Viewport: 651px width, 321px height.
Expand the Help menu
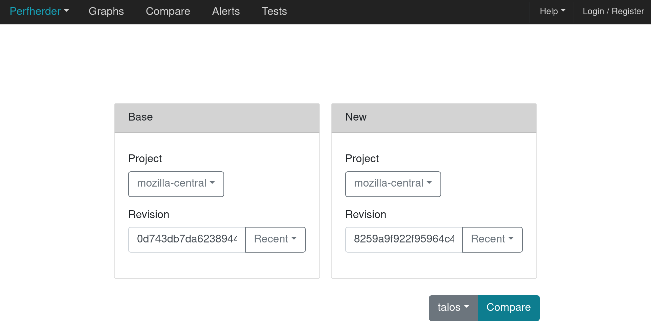pyautogui.click(x=552, y=11)
